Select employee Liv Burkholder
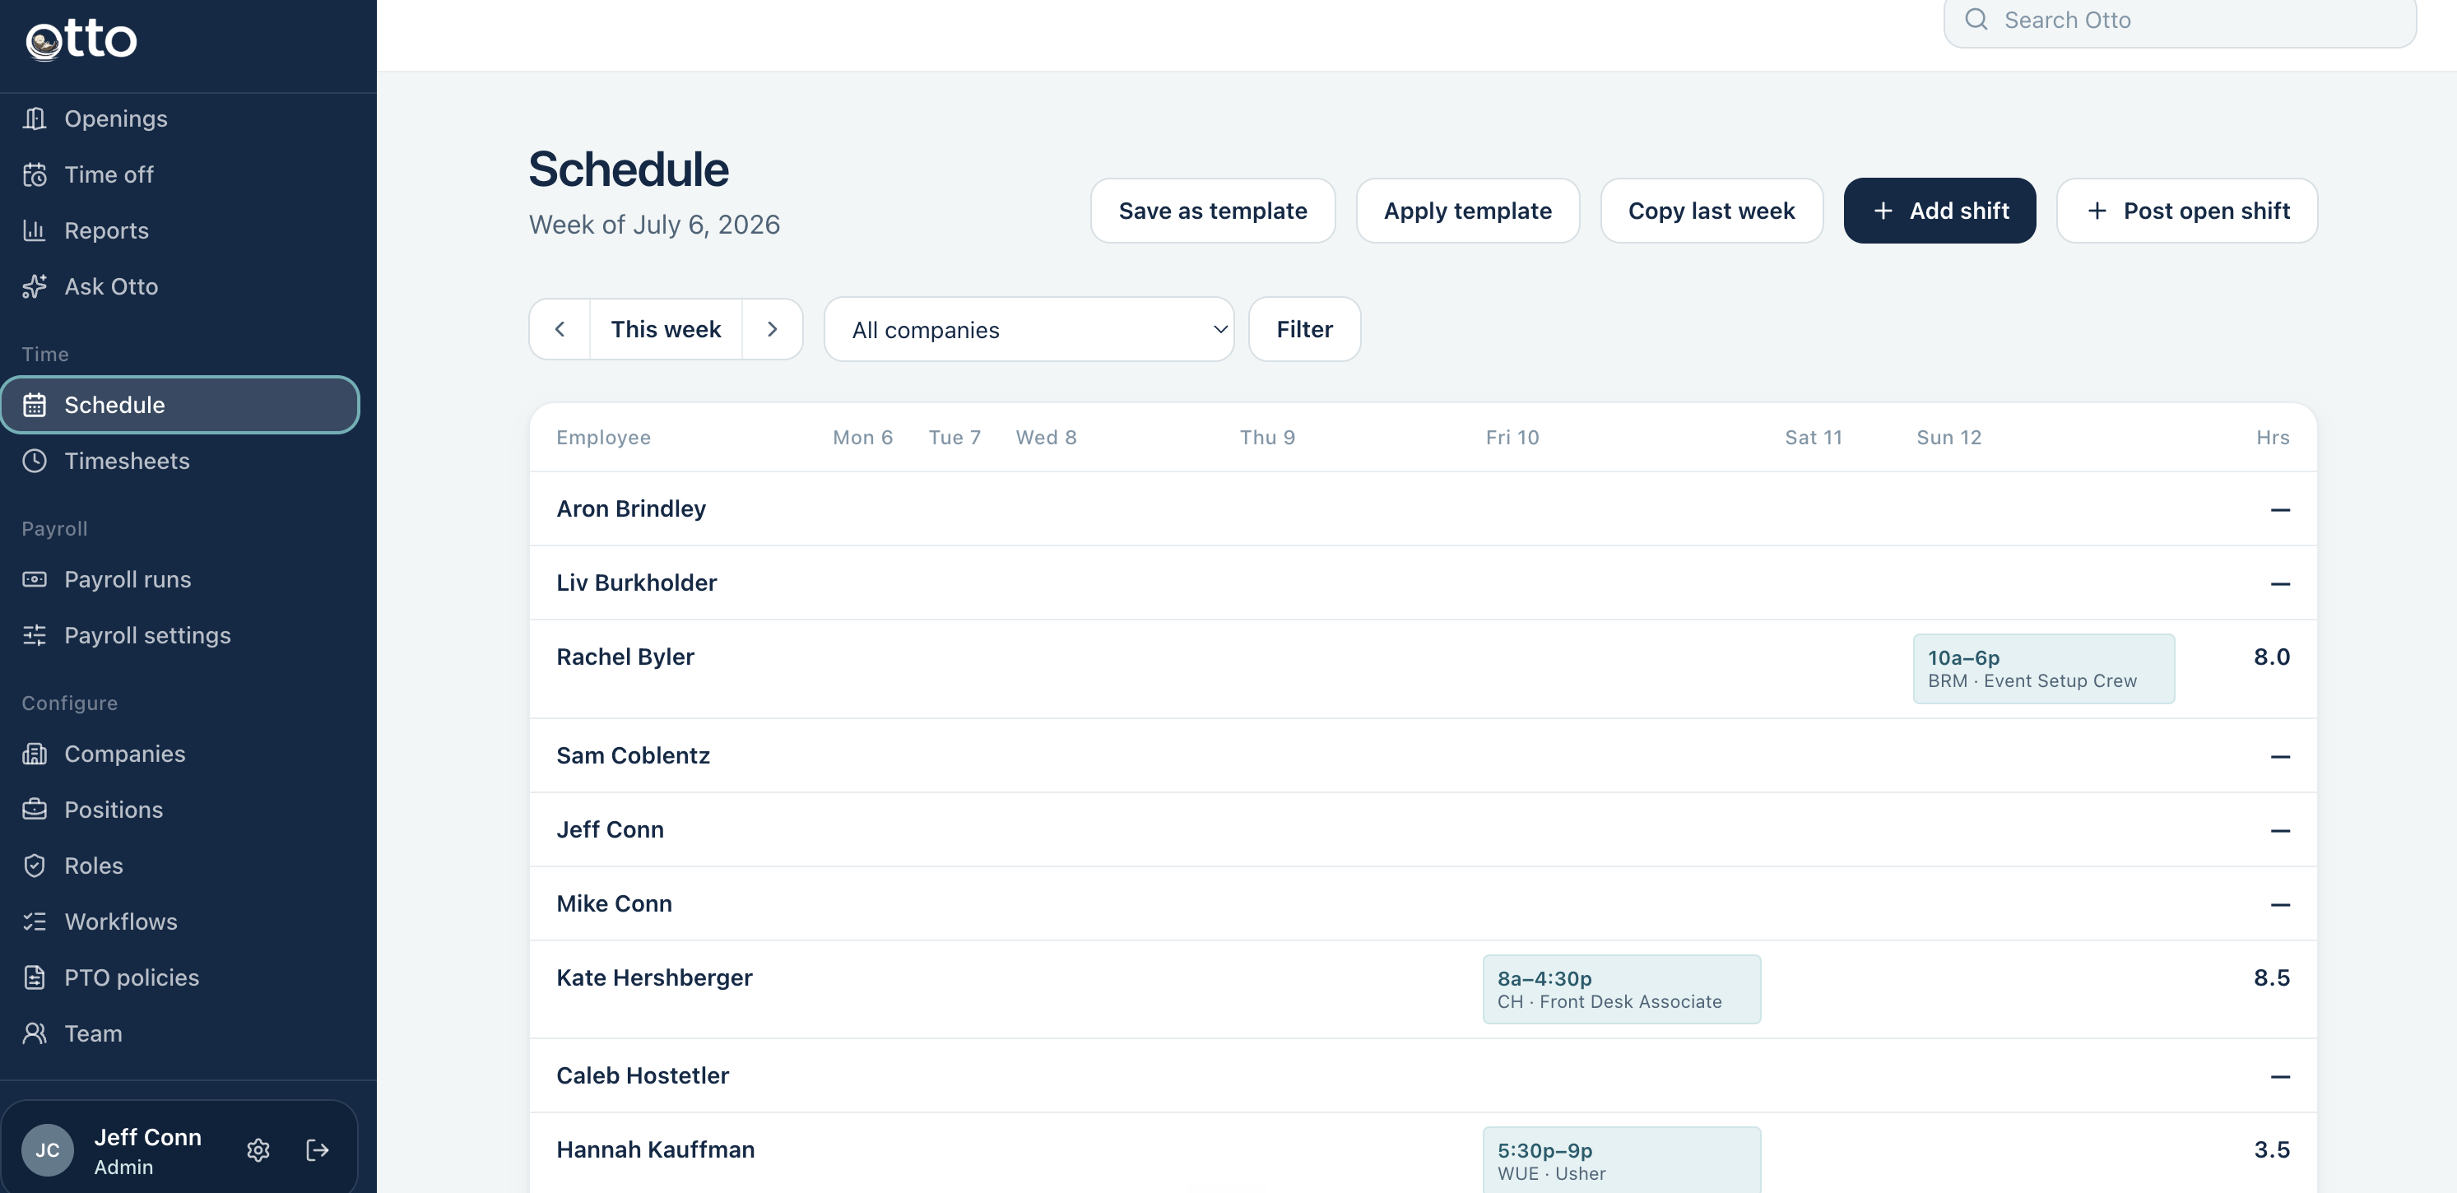Image resolution: width=2457 pixels, height=1193 pixels. 636,583
